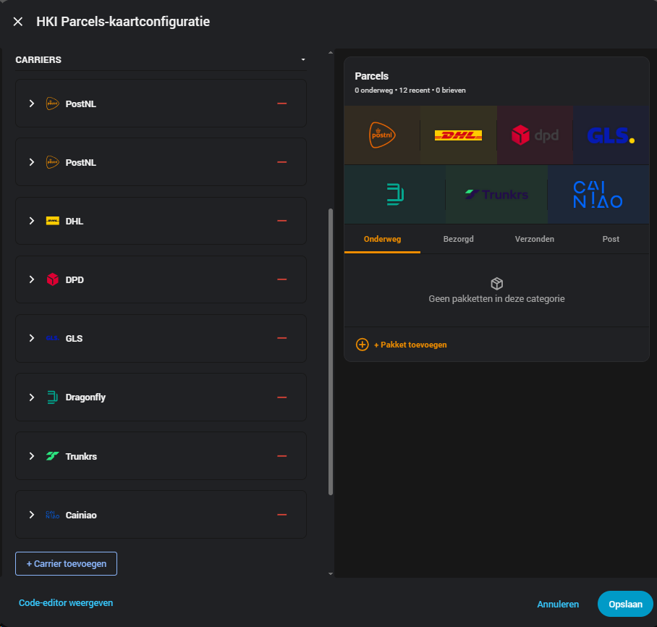This screenshot has width=657, height=627.
Task: Click the DPD cube icon in carriers list
Action: tap(52, 279)
